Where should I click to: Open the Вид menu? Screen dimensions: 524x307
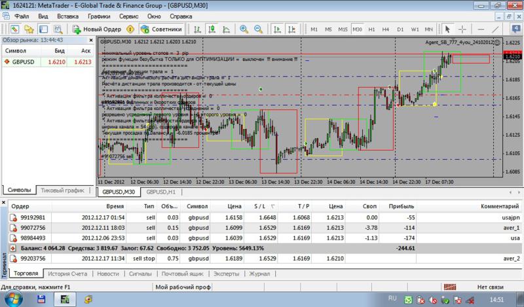tap(43, 16)
